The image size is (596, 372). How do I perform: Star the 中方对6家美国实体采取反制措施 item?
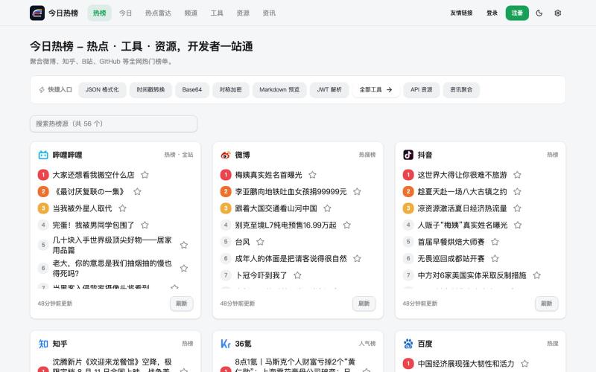coord(536,275)
